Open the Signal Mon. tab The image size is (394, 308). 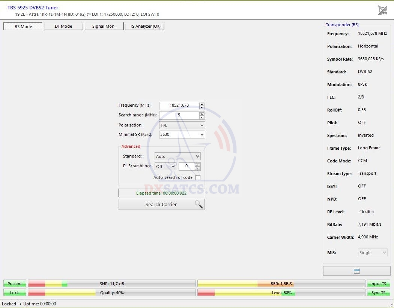pyautogui.click(x=104, y=26)
